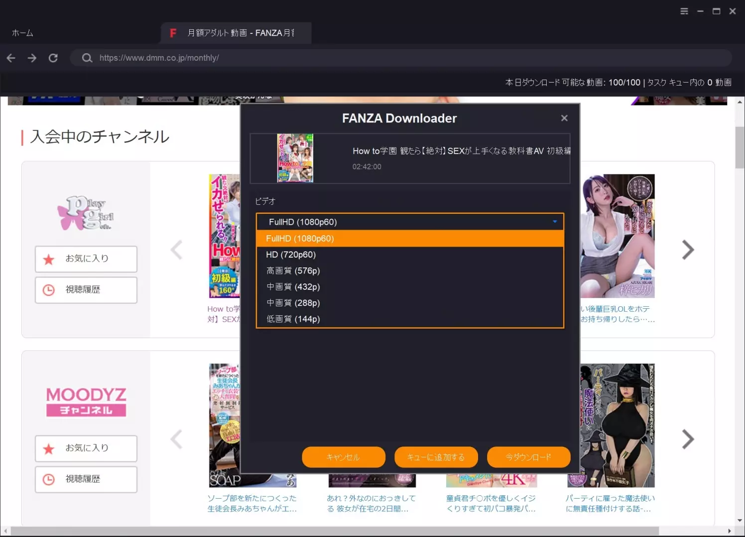Choose FullHD (1080p60) from the list

410,239
